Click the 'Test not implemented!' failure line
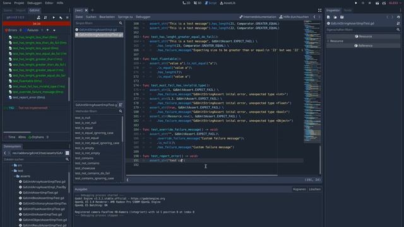Viewport: 404px width, 227px height. pos(33,108)
